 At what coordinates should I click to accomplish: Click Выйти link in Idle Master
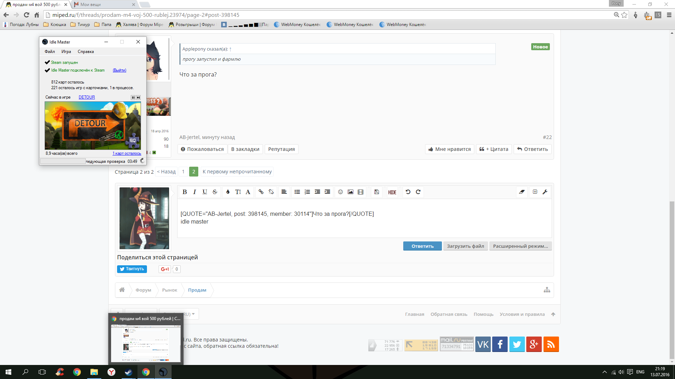(x=120, y=70)
